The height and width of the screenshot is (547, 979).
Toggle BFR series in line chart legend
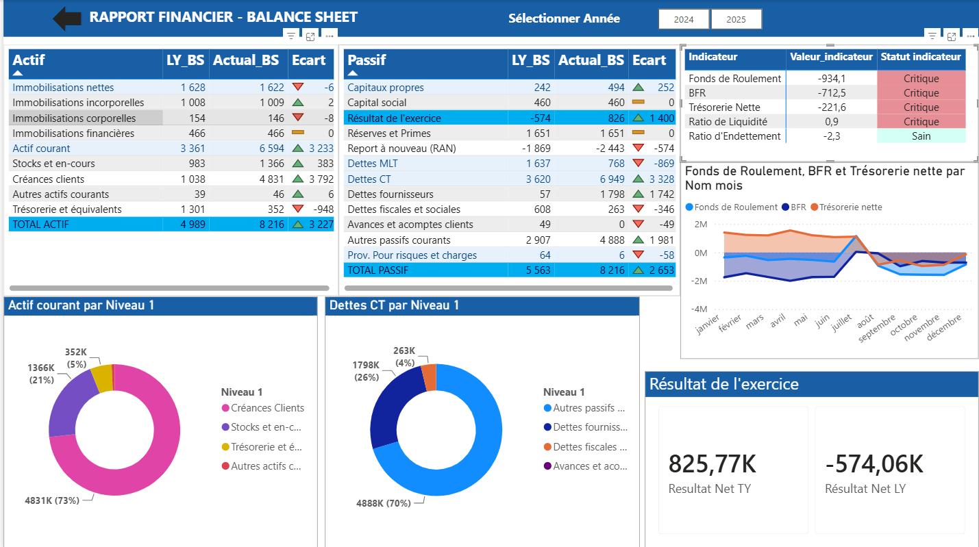pos(795,207)
